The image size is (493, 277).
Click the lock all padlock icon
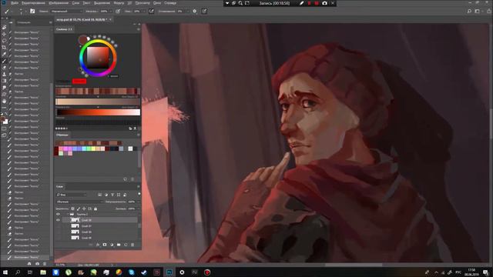(x=96, y=209)
